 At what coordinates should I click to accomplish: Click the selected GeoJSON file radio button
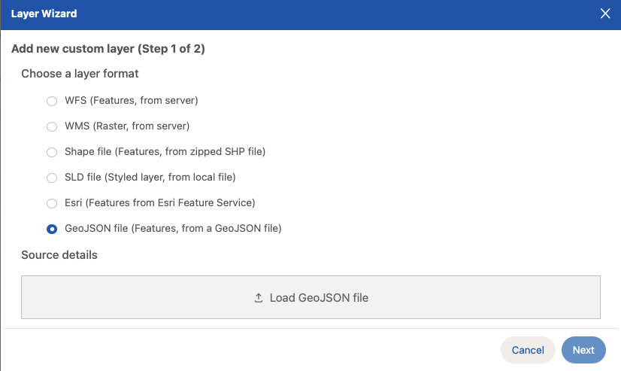click(52, 229)
